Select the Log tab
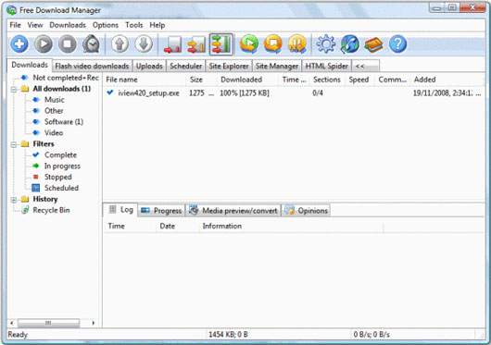This screenshot has height=345, width=491. point(120,210)
